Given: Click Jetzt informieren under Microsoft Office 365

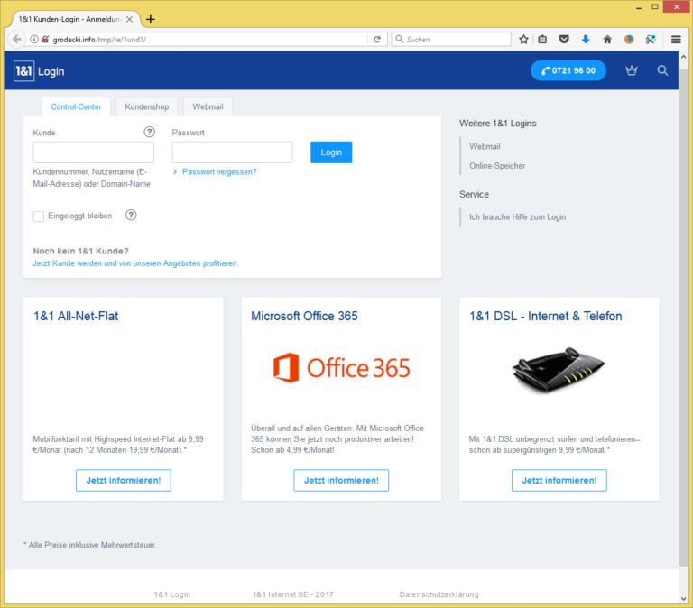Looking at the screenshot, I should pos(341,480).
